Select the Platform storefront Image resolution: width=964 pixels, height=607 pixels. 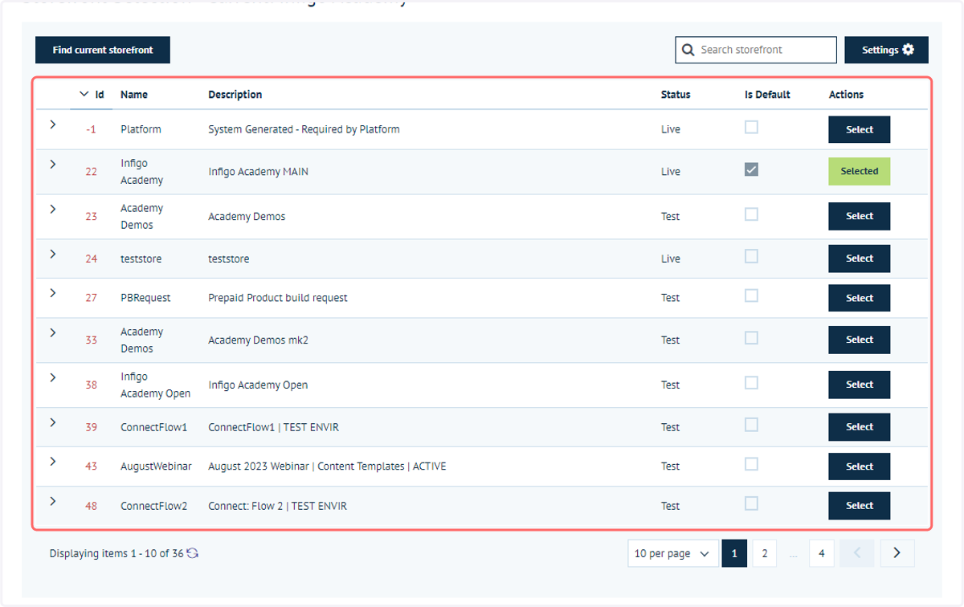point(860,129)
